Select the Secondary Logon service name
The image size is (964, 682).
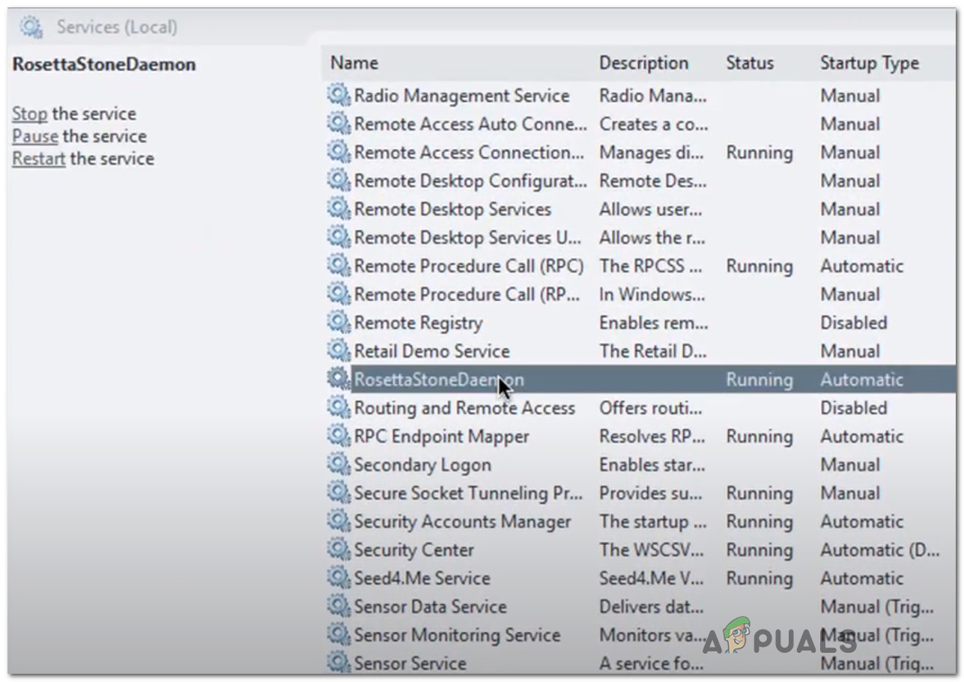[422, 466]
